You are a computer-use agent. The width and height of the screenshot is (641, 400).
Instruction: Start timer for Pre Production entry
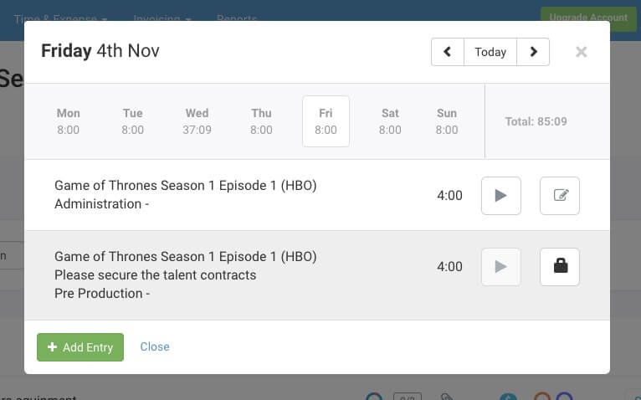[500, 267]
